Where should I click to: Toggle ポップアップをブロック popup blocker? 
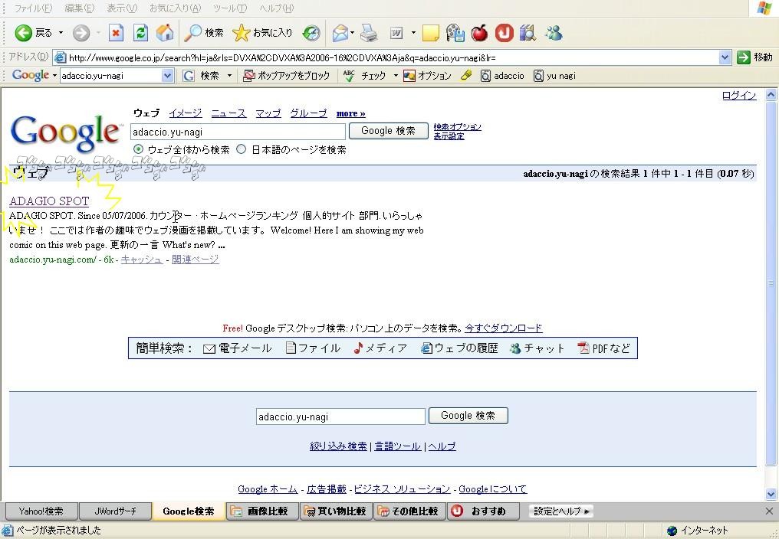(x=286, y=76)
